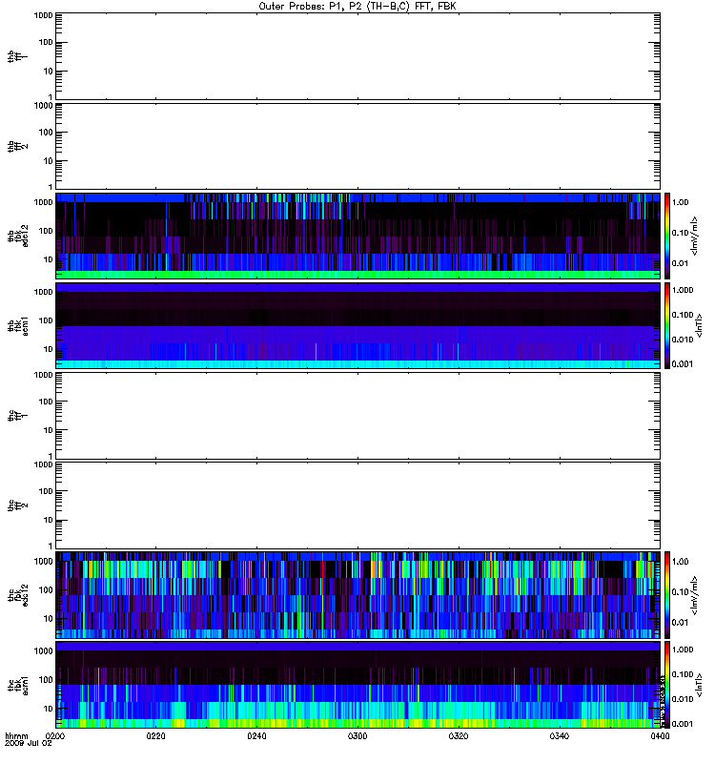
Task: Click the "0320" time axis label
Action: (459, 736)
